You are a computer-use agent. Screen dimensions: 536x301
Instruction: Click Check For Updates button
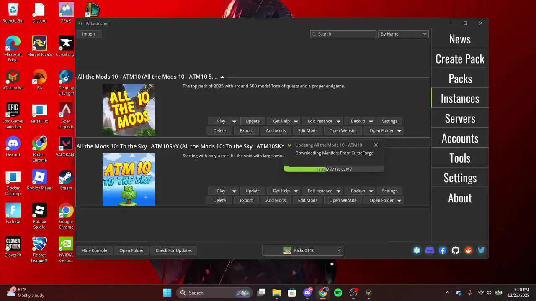point(174,250)
